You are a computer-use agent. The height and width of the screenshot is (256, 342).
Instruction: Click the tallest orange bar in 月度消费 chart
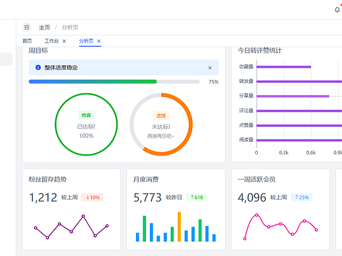tap(179, 226)
